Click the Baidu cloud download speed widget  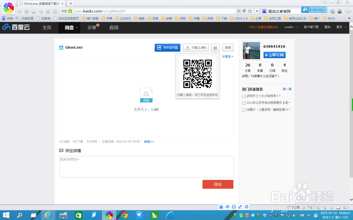(314, 10)
